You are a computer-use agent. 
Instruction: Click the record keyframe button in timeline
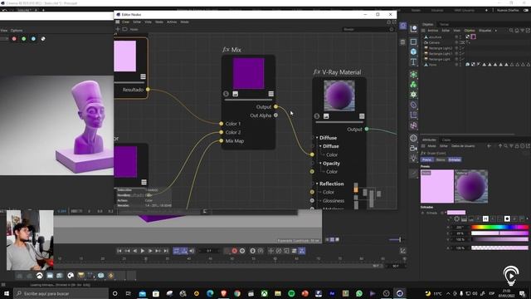click(234, 251)
